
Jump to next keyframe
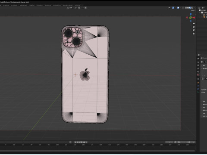coord(84,142)
